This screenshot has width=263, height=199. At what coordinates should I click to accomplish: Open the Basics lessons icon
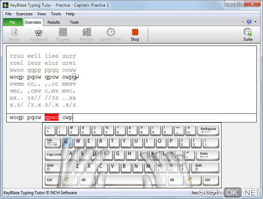pyautogui.click(x=15, y=35)
